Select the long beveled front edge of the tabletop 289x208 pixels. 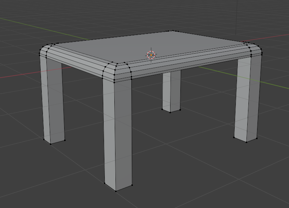[190, 62]
